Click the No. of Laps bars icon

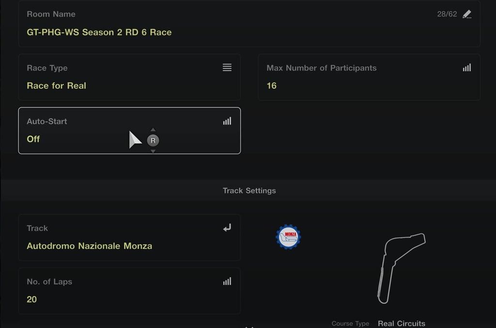click(227, 281)
